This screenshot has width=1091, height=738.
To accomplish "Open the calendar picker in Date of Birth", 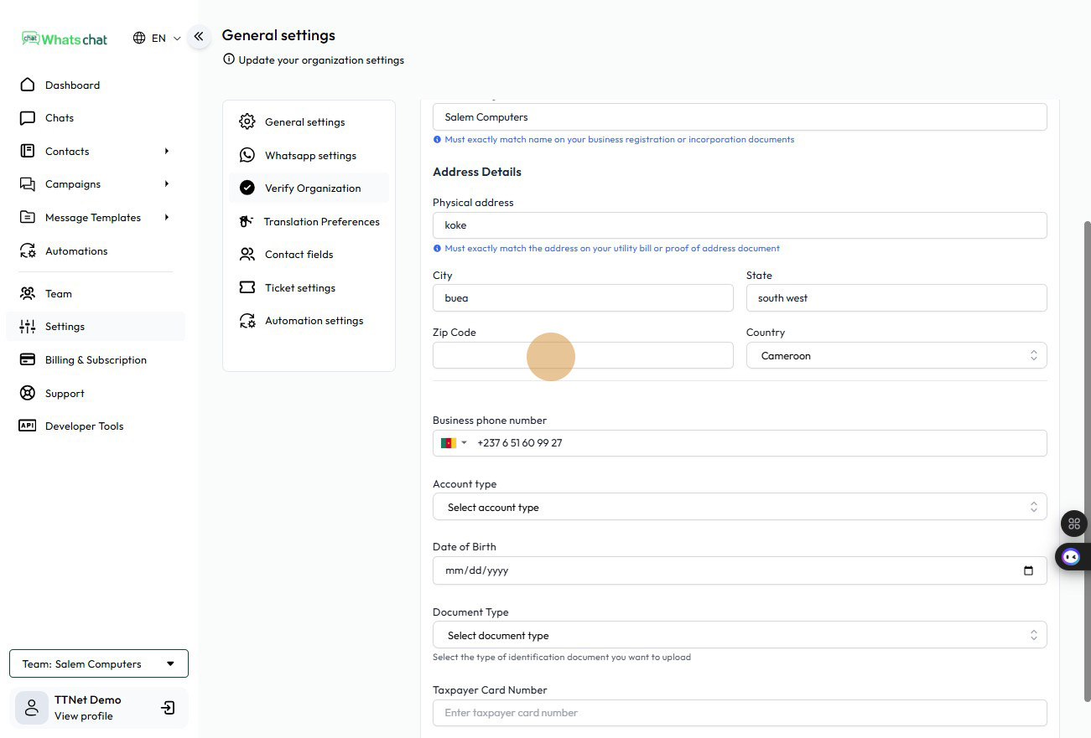I will [x=1028, y=570].
